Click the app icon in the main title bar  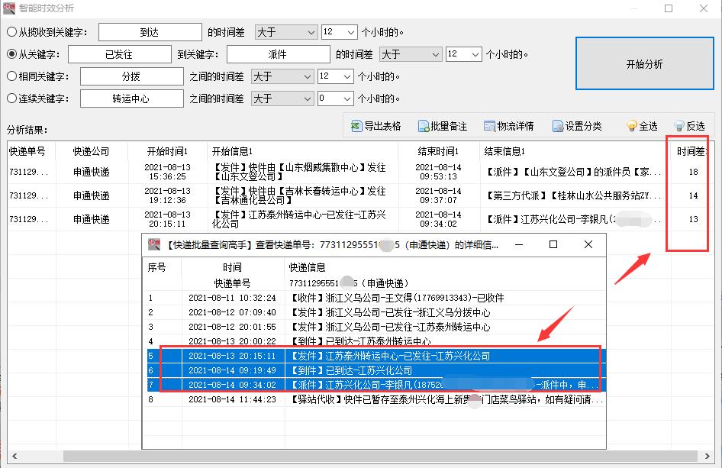pos(11,8)
